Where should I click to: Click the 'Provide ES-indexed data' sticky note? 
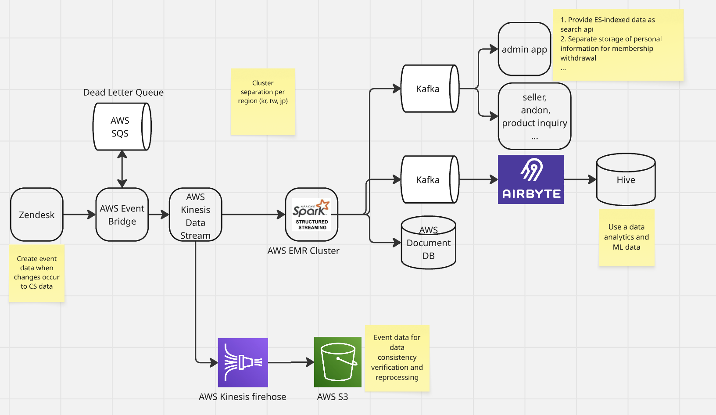pyautogui.click(x=618, y=44)
